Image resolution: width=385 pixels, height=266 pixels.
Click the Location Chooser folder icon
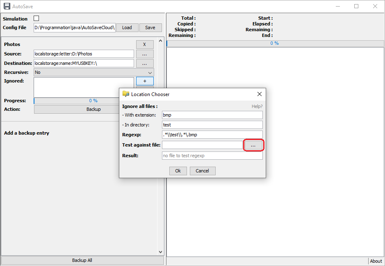pos(126,94)
